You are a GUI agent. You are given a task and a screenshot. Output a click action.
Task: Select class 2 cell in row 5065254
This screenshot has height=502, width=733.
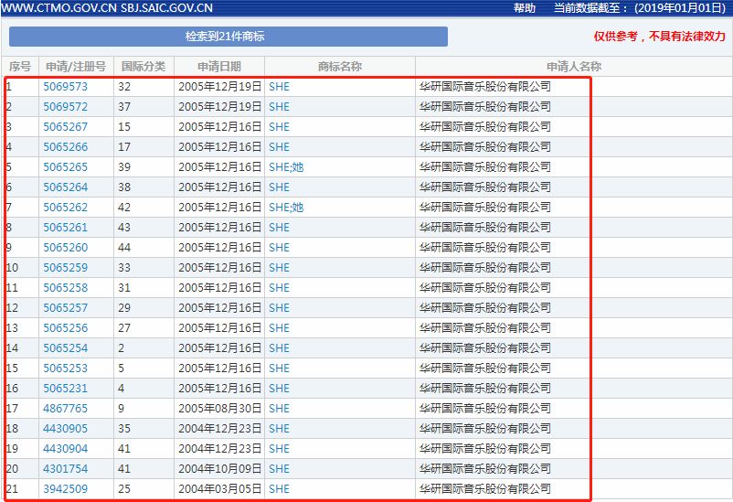coord(121,348)
